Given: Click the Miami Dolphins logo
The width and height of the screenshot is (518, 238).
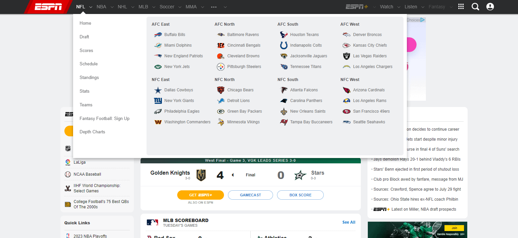Looking at the screenshot, I should point(158,45).
